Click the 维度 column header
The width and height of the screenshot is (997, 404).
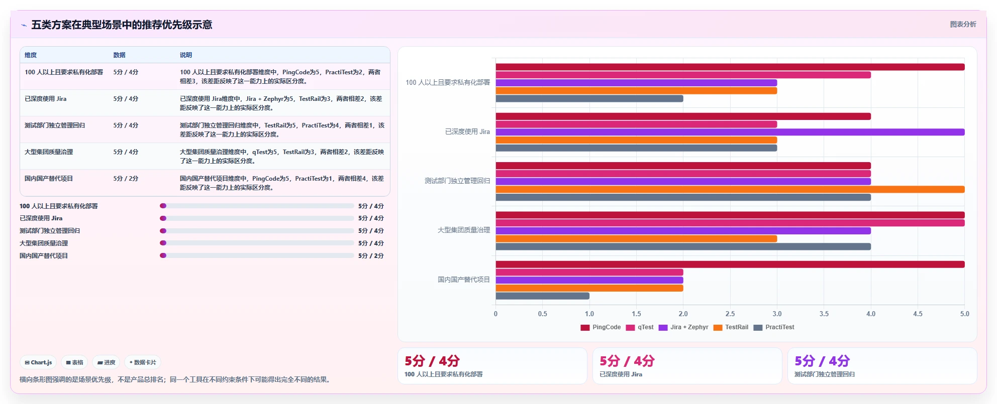point(31,55)
